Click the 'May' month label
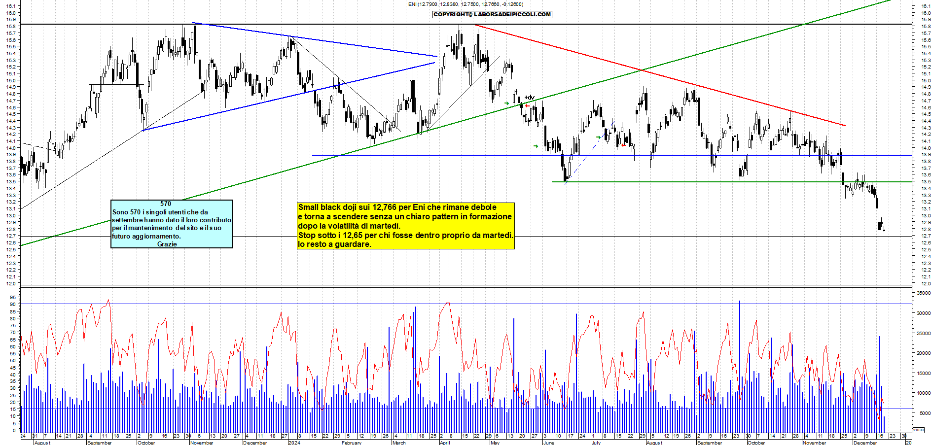The image size is (932, 445). [495, 443]
